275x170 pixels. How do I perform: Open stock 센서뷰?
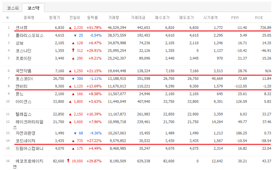point(21,27)
